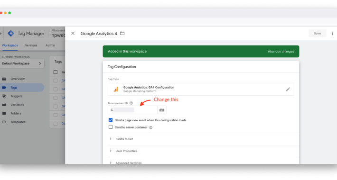
Task: Click the Variables sidebar icon
Action: click(x=4, y=105)
